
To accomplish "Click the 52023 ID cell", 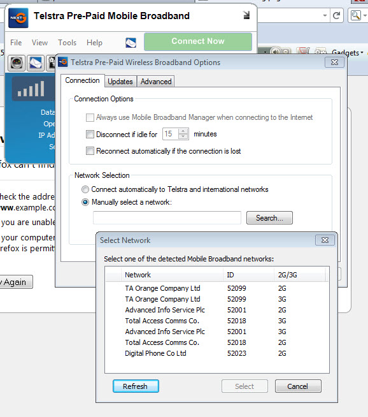I will point(237,353).
